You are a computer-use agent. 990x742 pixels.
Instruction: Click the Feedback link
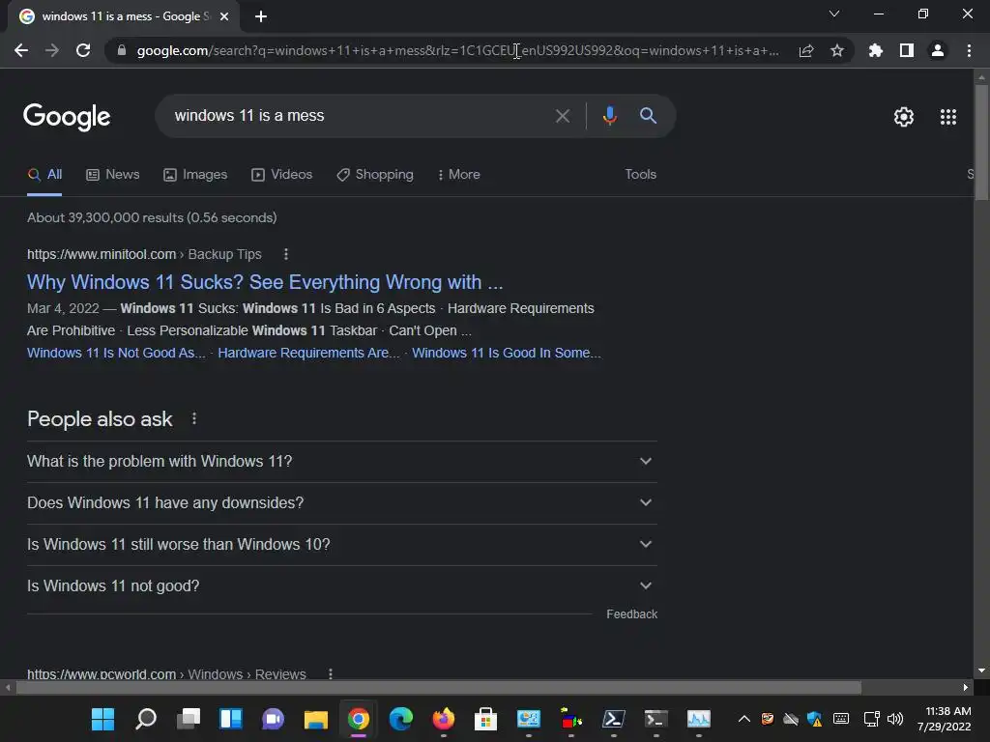point(631,614)
